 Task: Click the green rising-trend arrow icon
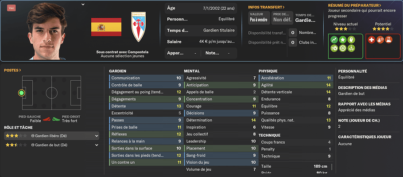[x=334, y=39]
